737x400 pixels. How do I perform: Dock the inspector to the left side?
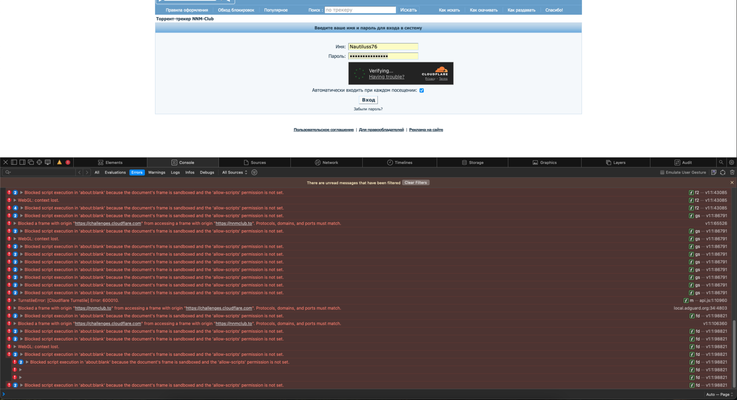pos(14,162)
